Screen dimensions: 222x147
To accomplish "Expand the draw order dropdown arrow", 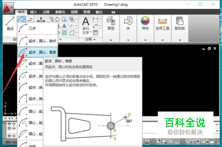I will click(77, 19).
